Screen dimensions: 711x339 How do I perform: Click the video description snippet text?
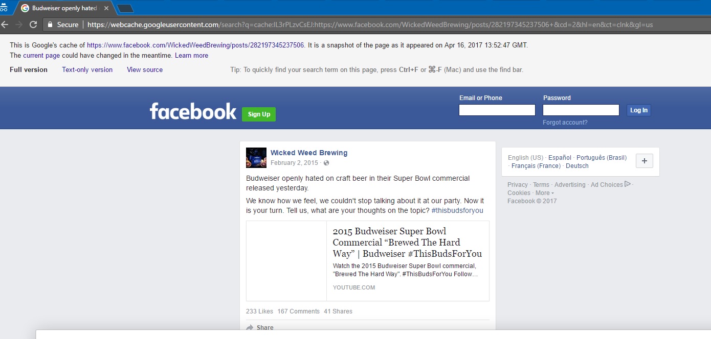coord(405,270)
